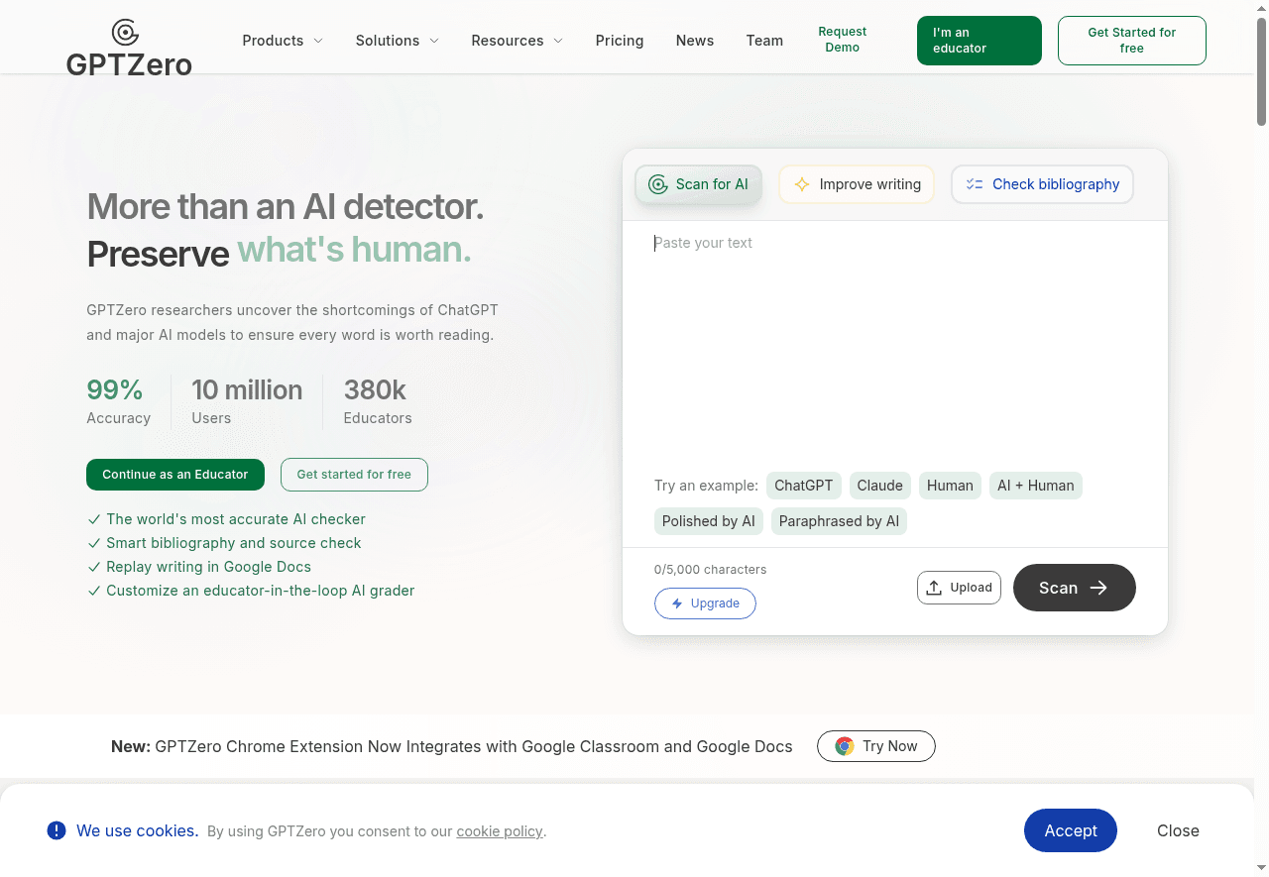
Task: Expand the Solutions dropdown menu
Action: (397, 41)
